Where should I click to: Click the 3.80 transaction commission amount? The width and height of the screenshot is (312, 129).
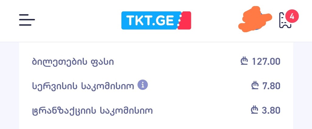click(271, 110)
